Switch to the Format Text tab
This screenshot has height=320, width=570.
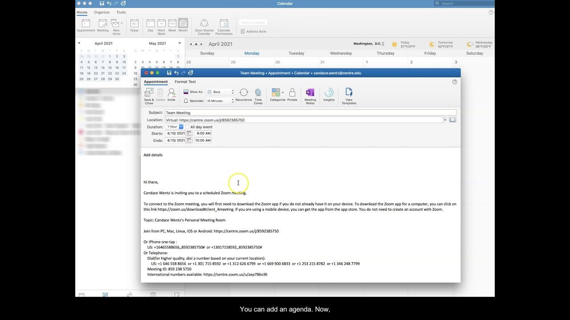185,82
